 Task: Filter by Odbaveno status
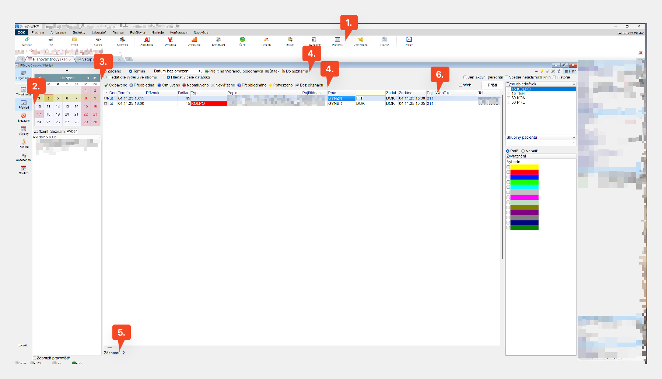(x=116, y=85)
